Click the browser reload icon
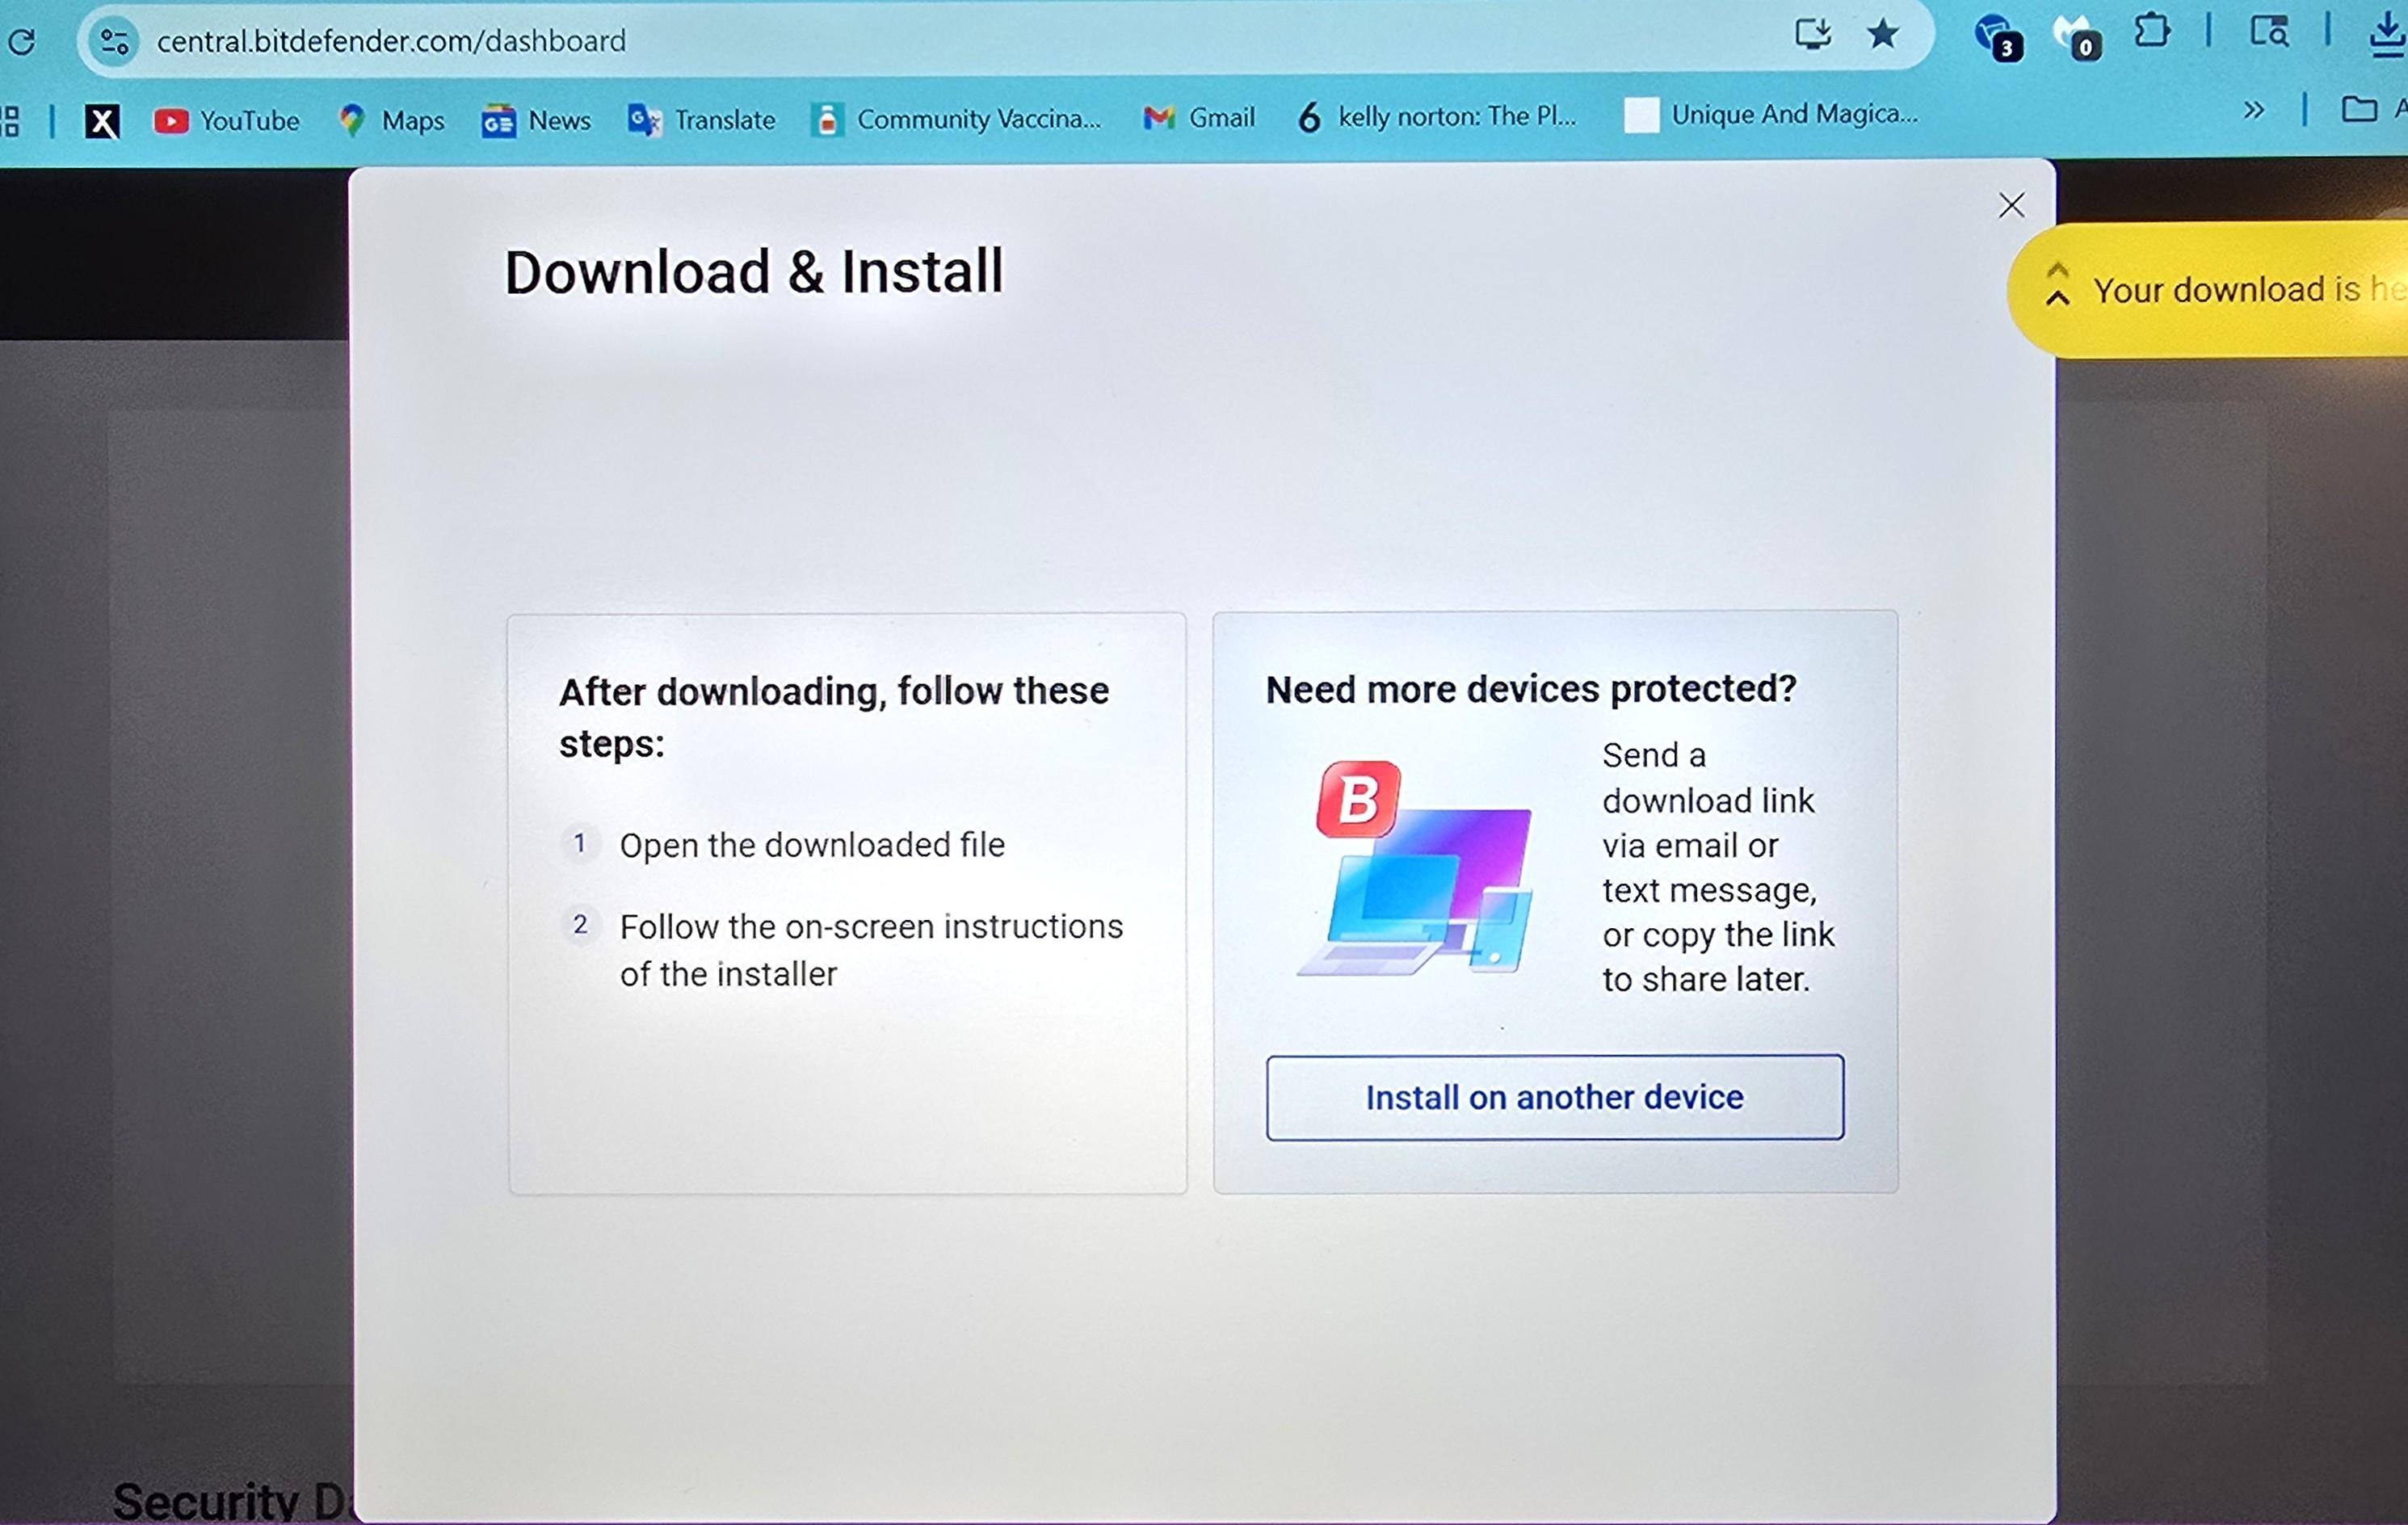This screenshot has width=2408, height=1525. [x=22, y=41]
